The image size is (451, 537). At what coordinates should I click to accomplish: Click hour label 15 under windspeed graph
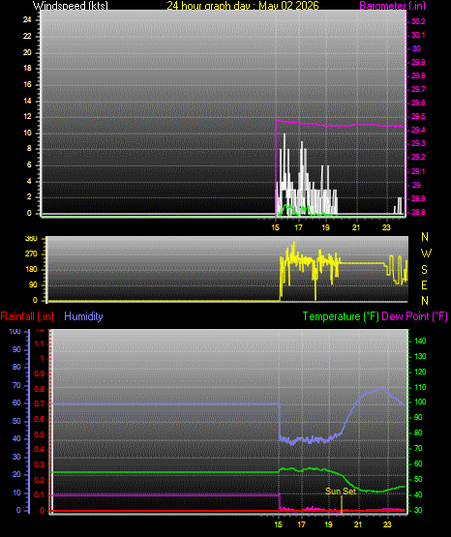[x=276, y=227]
